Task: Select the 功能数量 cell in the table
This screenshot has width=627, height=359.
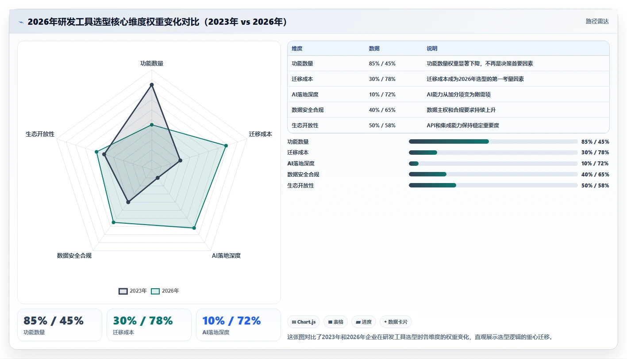Action: point(303,64)
